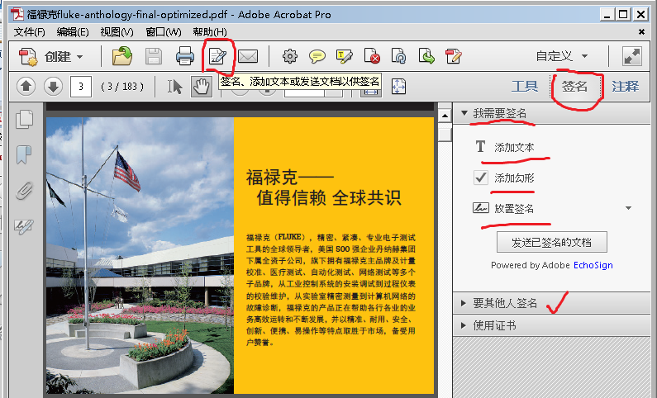Select the text selection cursor tool

174,87
